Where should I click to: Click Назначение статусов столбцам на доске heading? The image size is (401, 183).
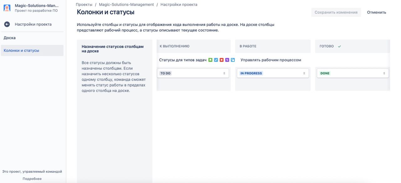[112, 49]
